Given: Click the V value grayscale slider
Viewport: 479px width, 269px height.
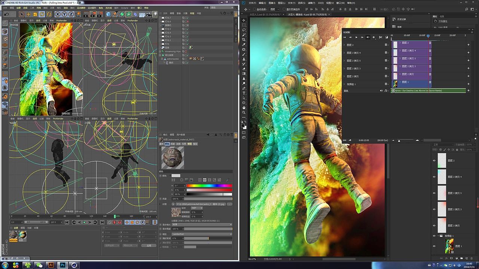Looking at the screenshot, I should pyautogui.click(x=209, y=194).
